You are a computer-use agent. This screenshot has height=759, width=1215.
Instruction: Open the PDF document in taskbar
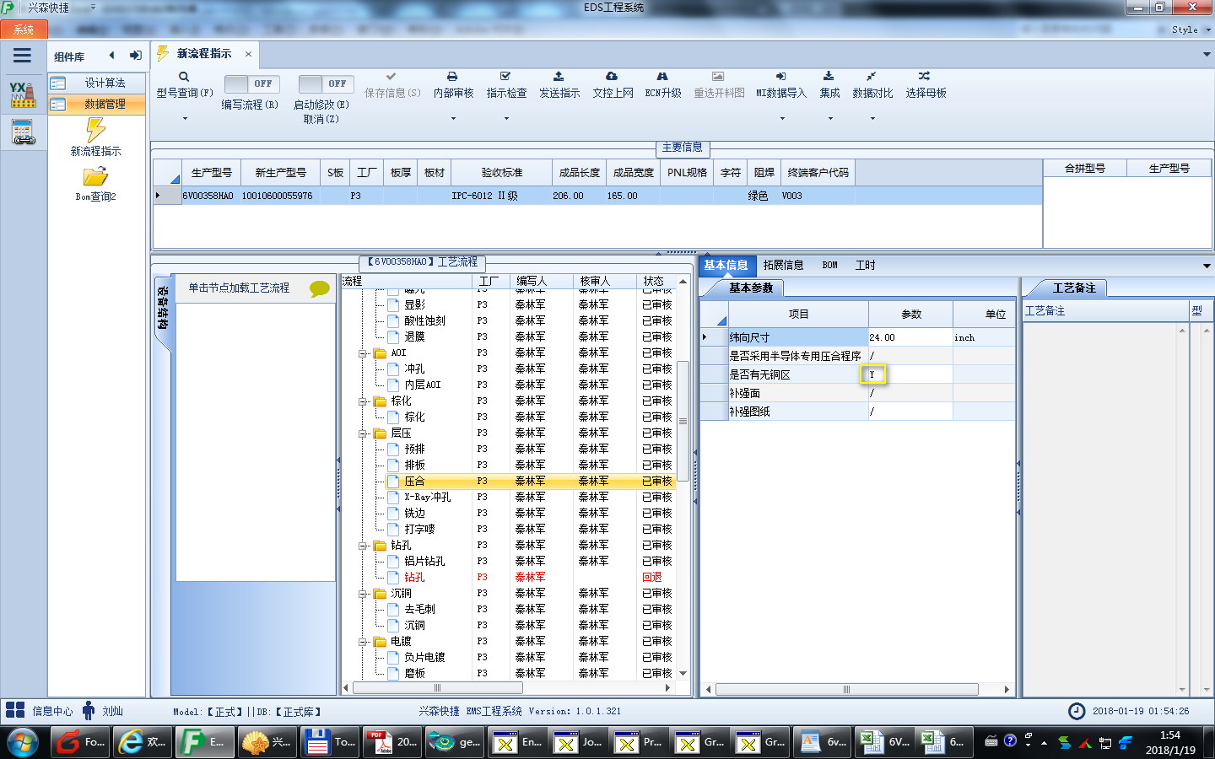391,742
